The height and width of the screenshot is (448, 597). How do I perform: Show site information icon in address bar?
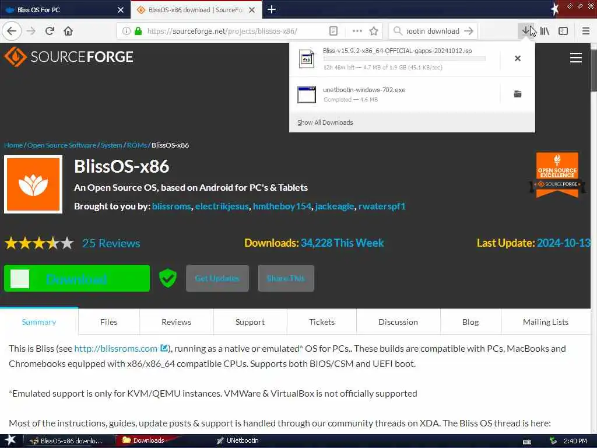click(x=127, y=31)
